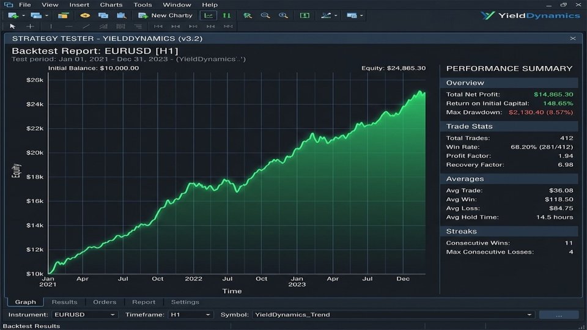The width and height of the screenshot is (587, 330).
Task: Switch to the Results tab
Action: point(64,302)
